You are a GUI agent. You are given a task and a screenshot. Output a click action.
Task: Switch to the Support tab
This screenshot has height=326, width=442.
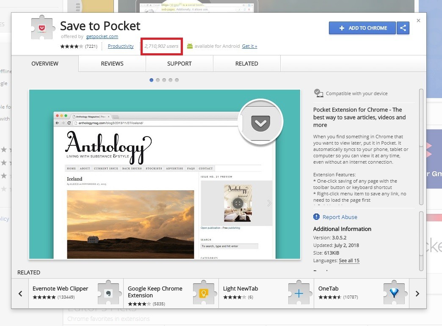pyautogui.click(x=179, y=63)
